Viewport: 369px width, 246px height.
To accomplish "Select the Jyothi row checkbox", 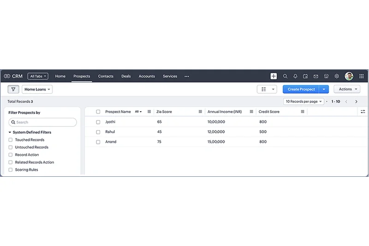I will click(98, 122).
